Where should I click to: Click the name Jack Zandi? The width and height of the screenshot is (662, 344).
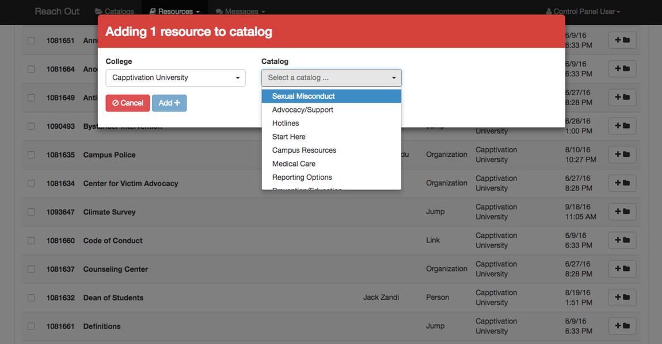pyautogui.click(x=381, y=297)
